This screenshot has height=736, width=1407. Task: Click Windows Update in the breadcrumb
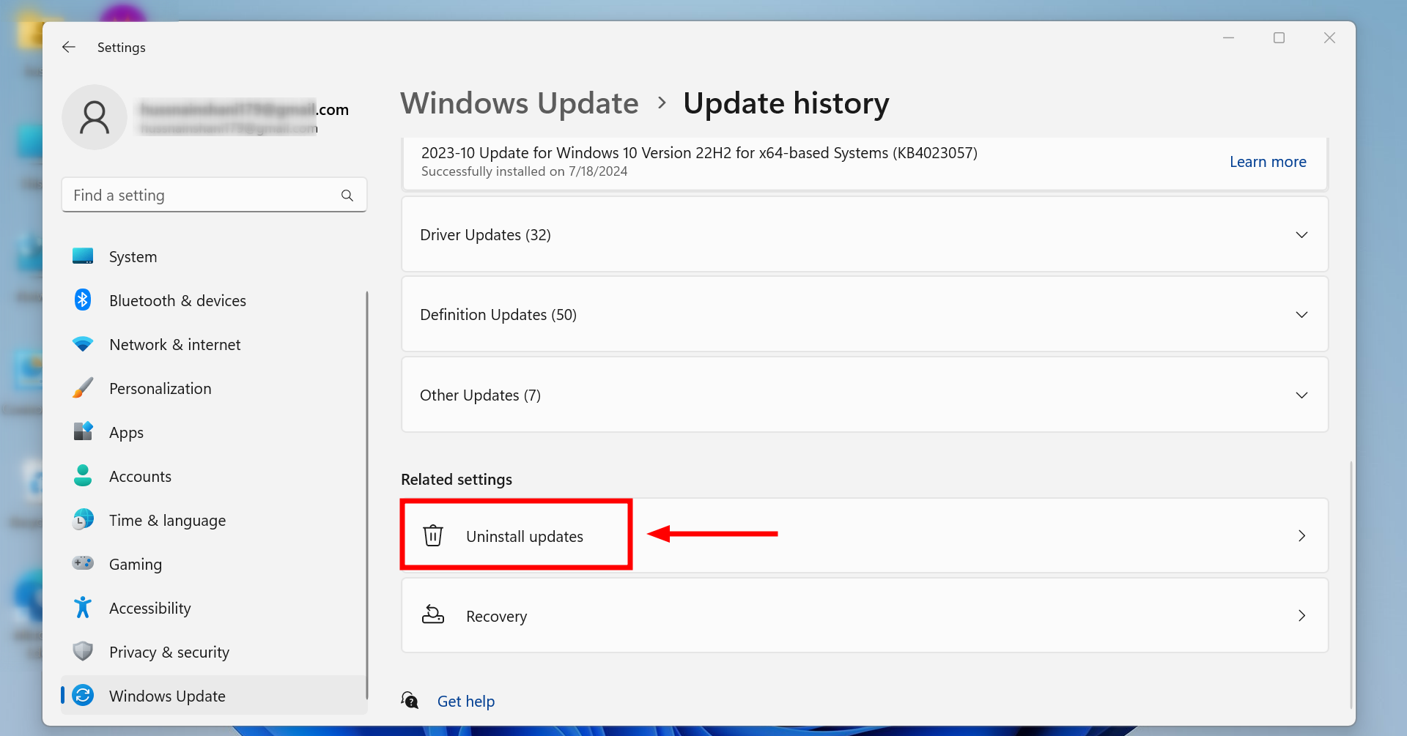[x=520, y=103]
